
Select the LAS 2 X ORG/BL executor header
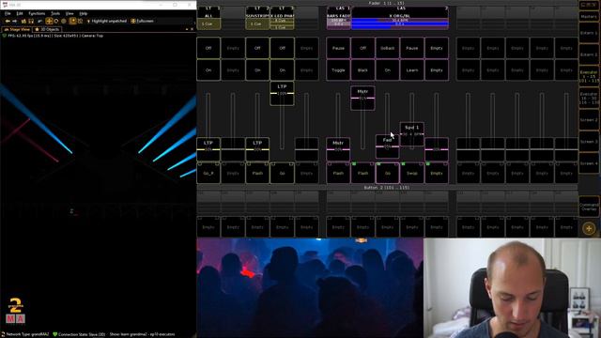(x=399, y=18)
